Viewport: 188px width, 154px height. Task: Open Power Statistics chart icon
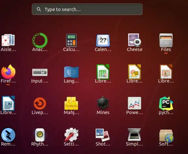135,103
